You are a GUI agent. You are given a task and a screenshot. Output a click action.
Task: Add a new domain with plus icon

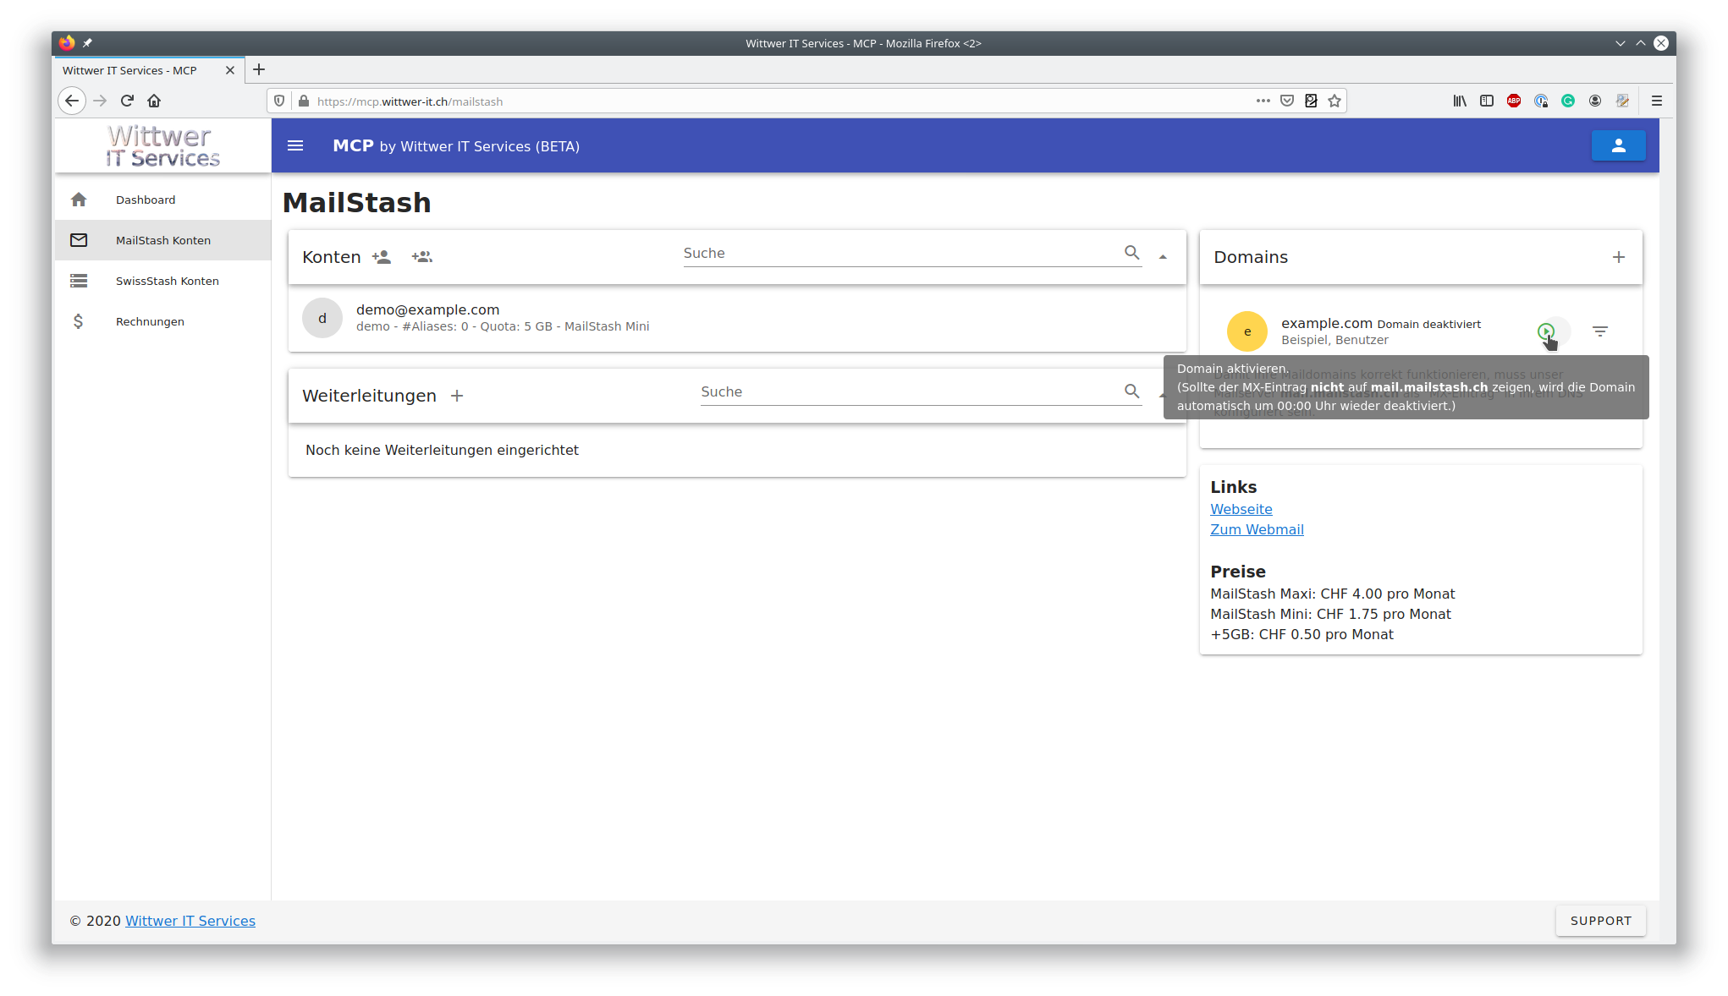(1618, 257)
